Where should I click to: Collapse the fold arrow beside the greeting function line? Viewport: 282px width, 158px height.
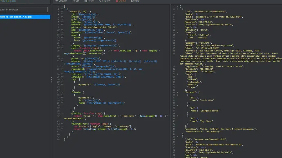(62, 113)
